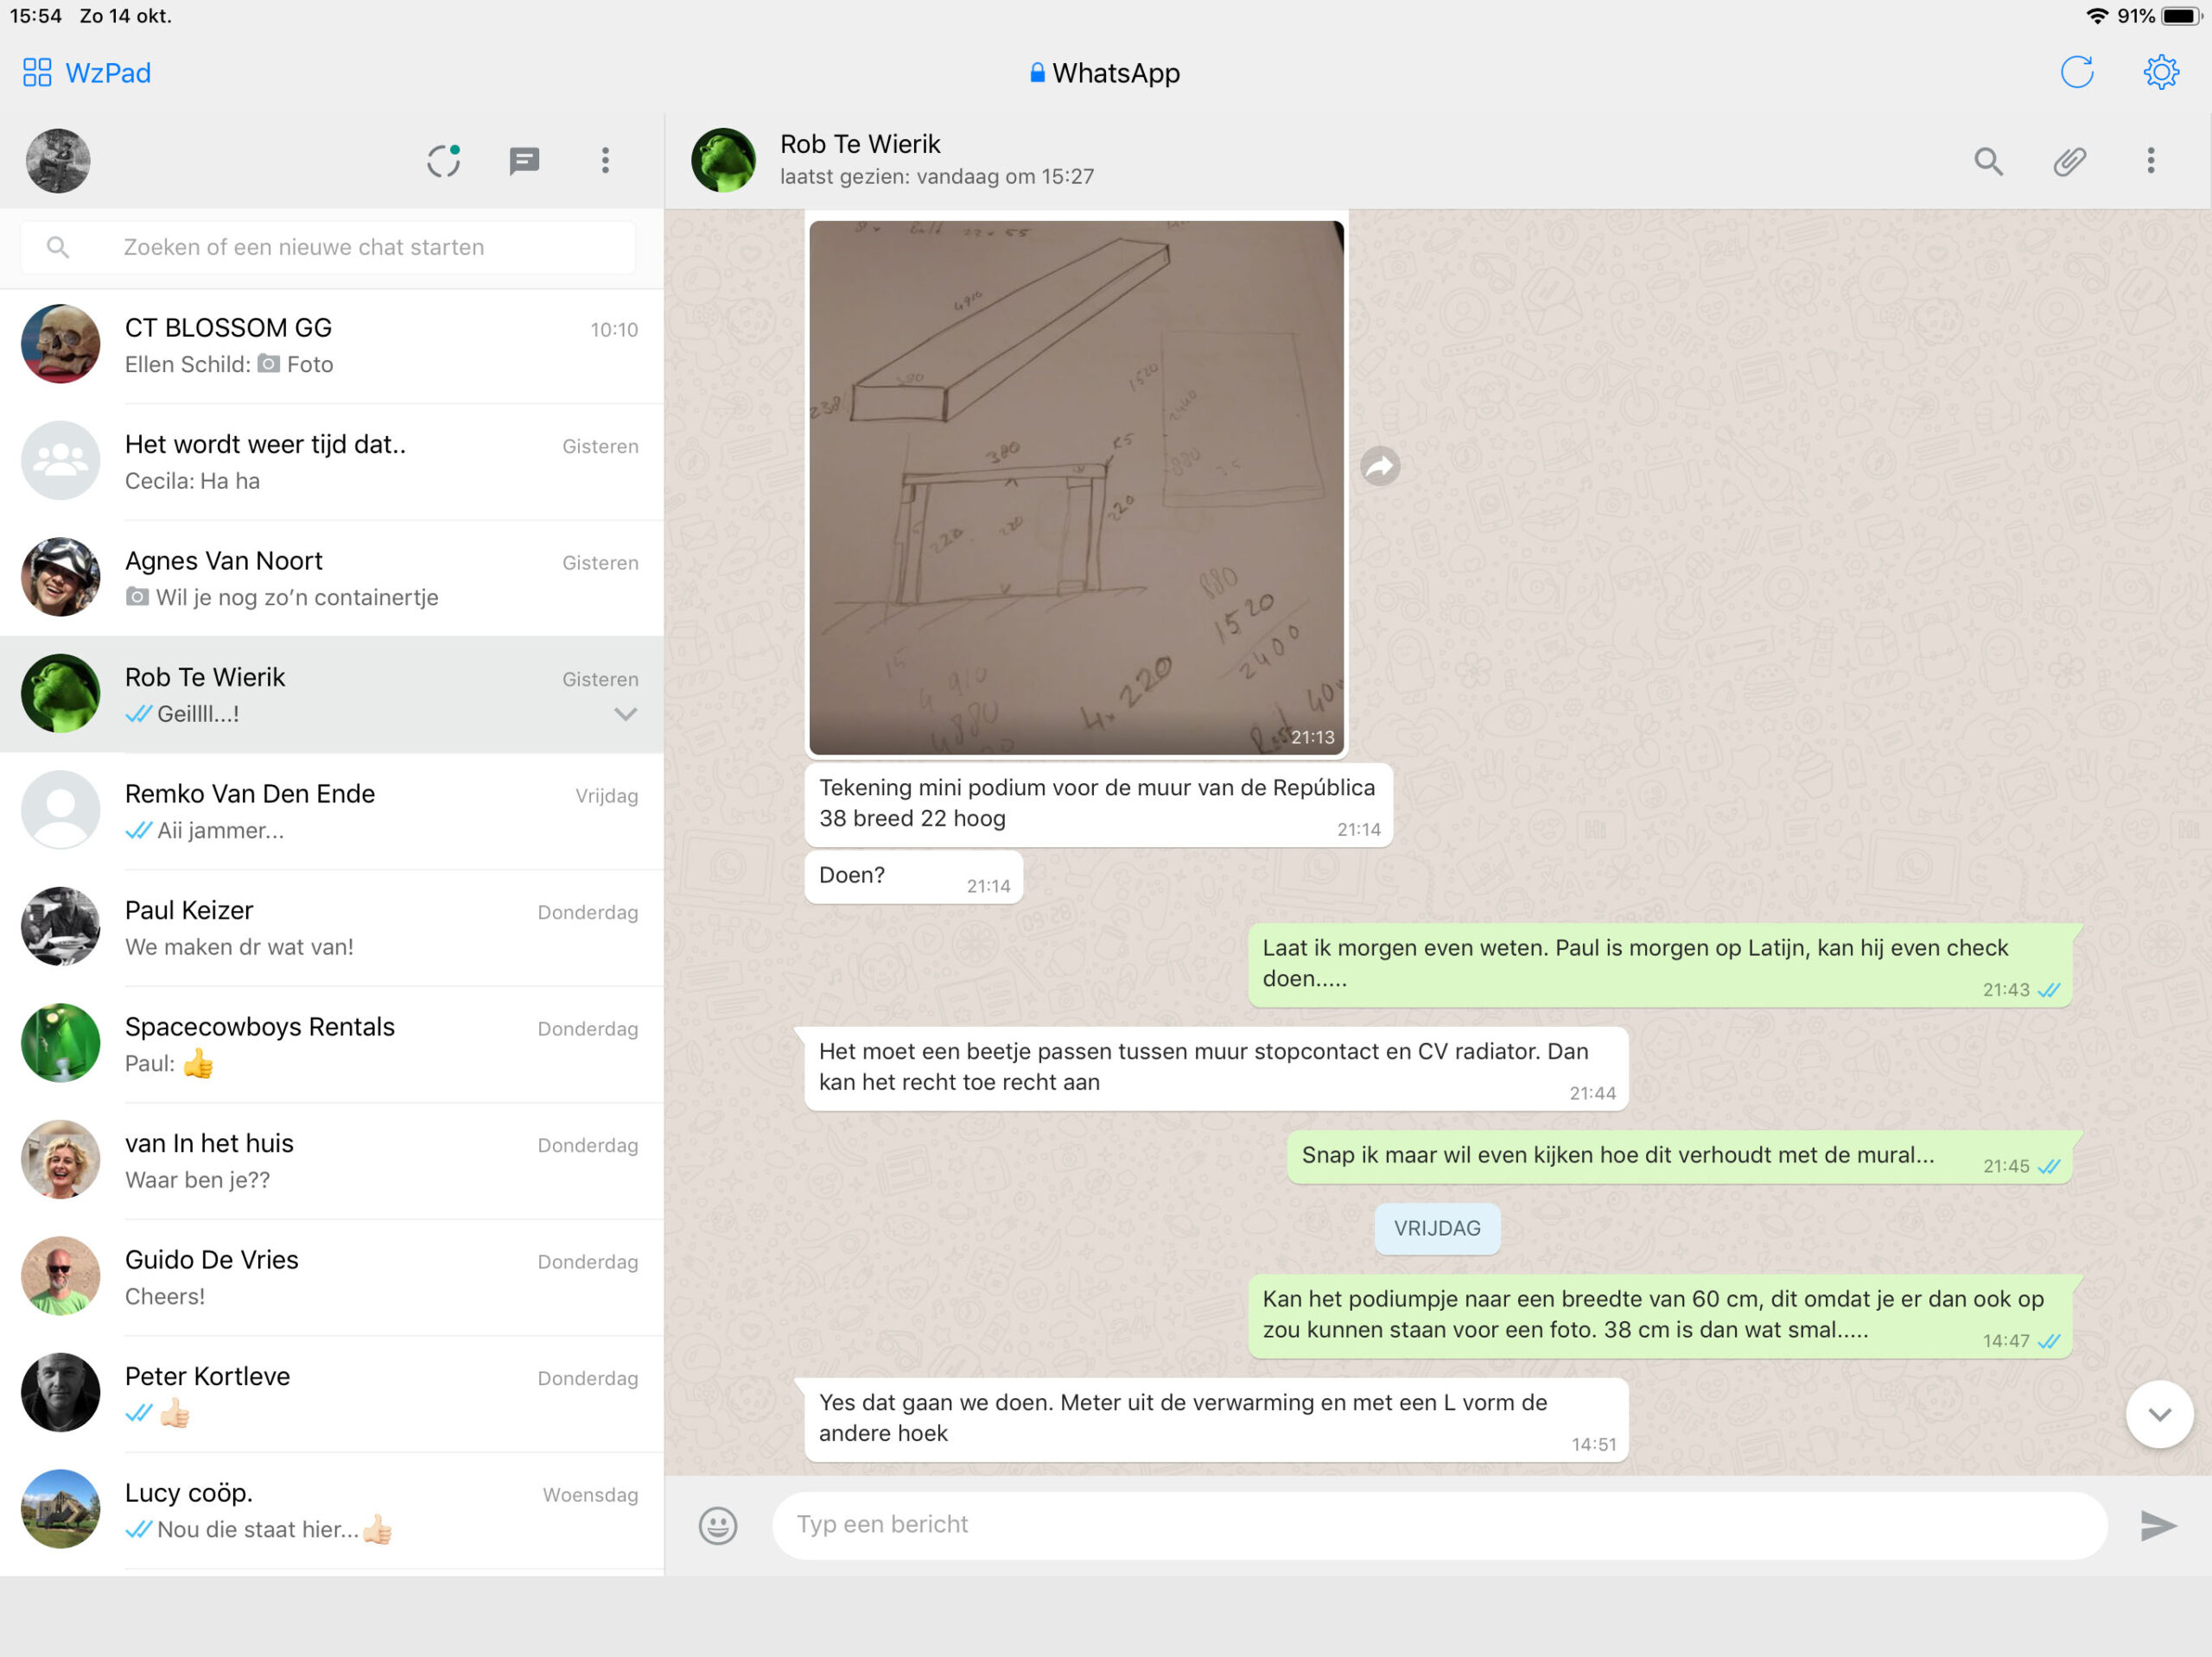
Task: Open conversation three-dot options menu
Action: [2150, 161]
